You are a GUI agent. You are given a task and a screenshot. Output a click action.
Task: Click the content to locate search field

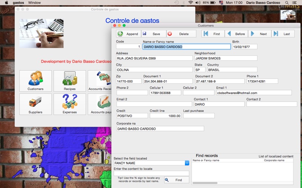click(151, 173)
